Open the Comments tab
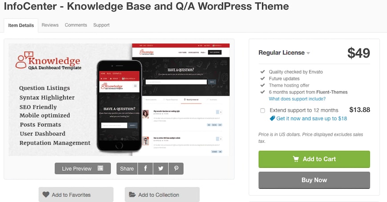This screenshot has height=202, width=387. point(76,25)
